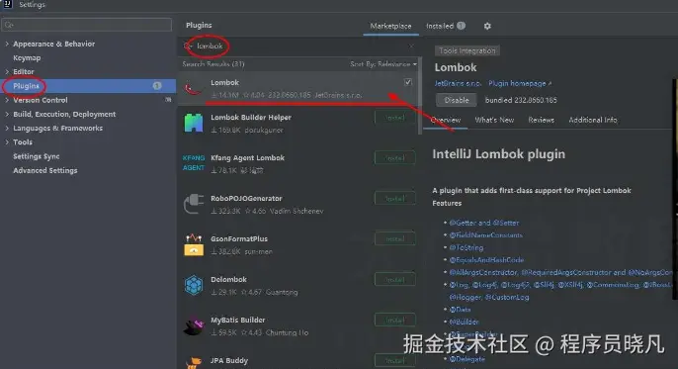Open the @Data link
678x369 pixels.
pyautogui.click(x=460, y=310)
